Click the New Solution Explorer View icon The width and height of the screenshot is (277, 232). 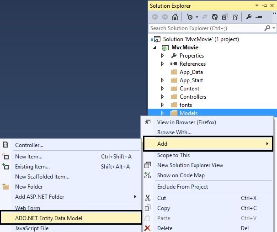click(x=148, y=165)
